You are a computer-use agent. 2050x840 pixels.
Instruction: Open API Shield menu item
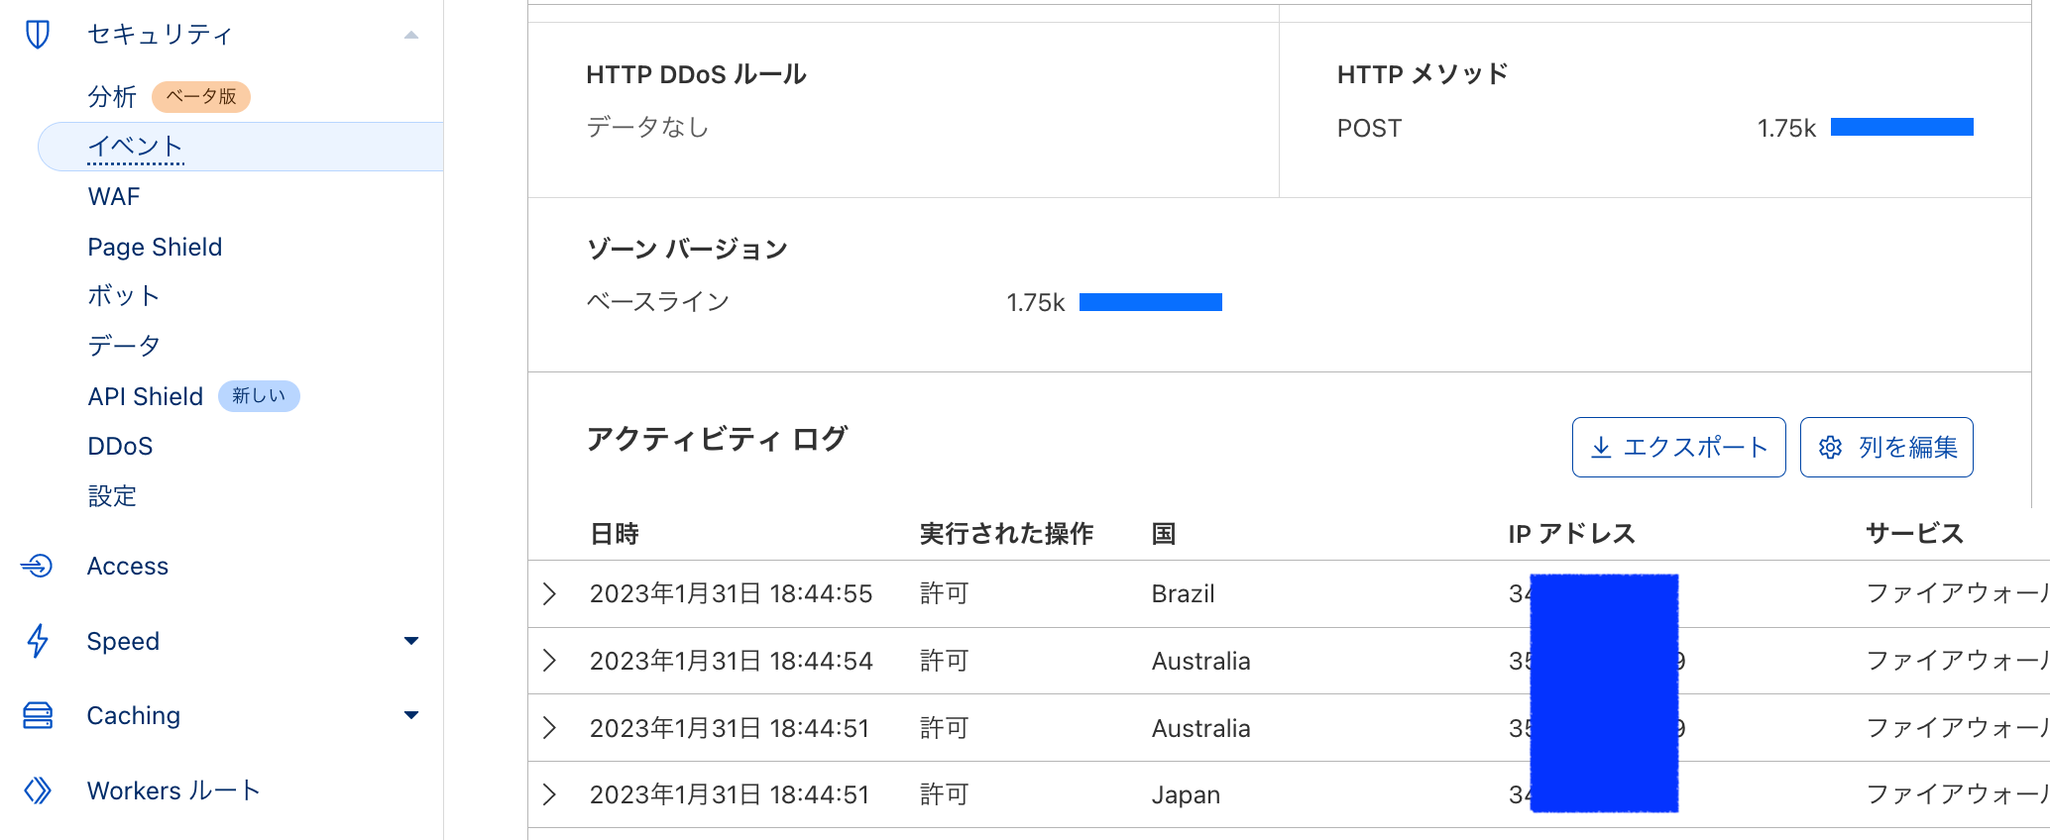click(x=146, y=396)
